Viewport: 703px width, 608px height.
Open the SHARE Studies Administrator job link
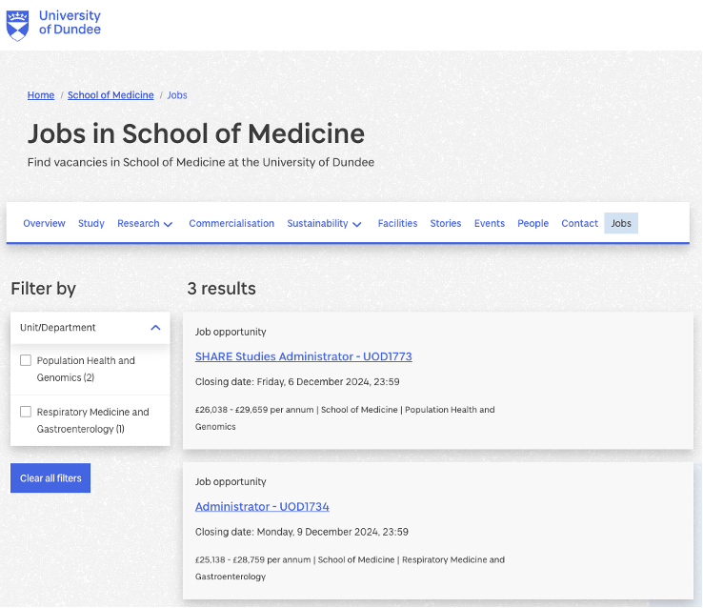coord(303,356)
